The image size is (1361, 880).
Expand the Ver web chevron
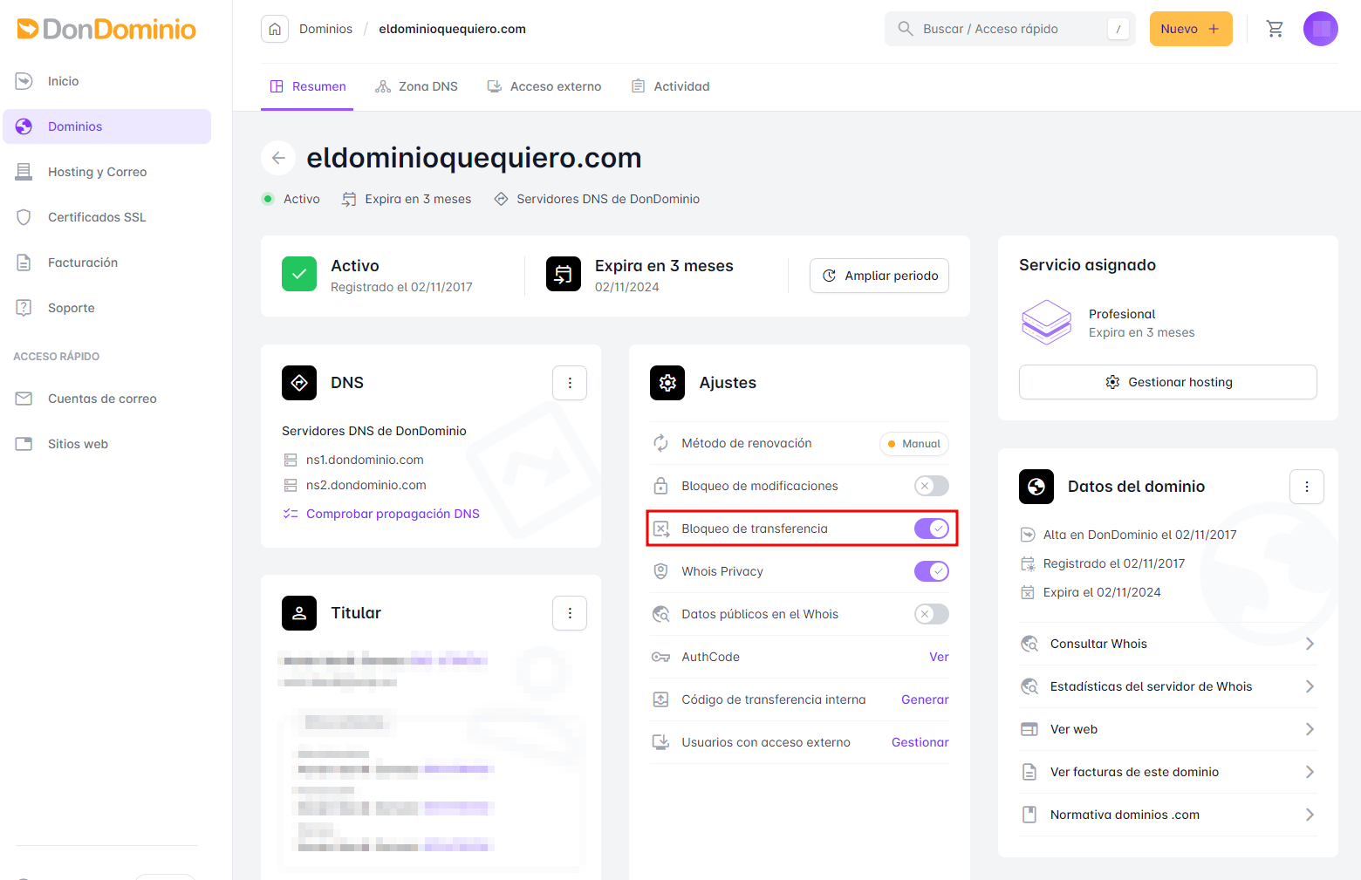(x=1310, y=729)
